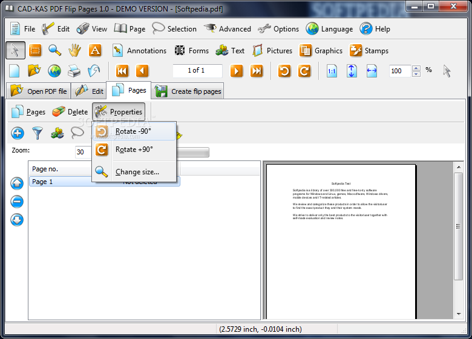Select the rectangle selection tool
Viewport: 472px width, 339px height.
pos(35,50)
